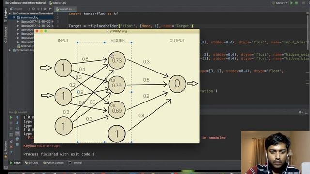Expand the last run folder in summary_log

[18, 42]
